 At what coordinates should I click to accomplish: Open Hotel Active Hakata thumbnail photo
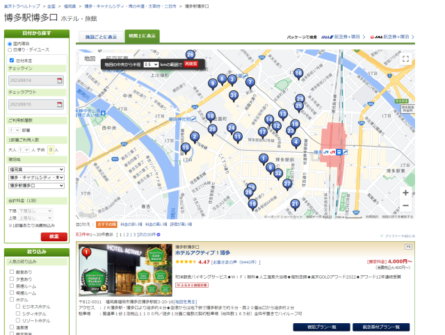point(125,270)
